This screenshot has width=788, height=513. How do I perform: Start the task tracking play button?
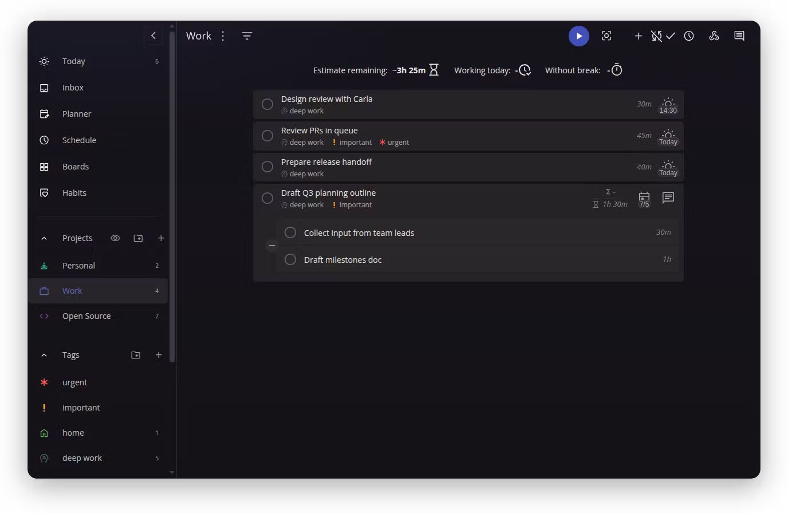tap(578, 36)
